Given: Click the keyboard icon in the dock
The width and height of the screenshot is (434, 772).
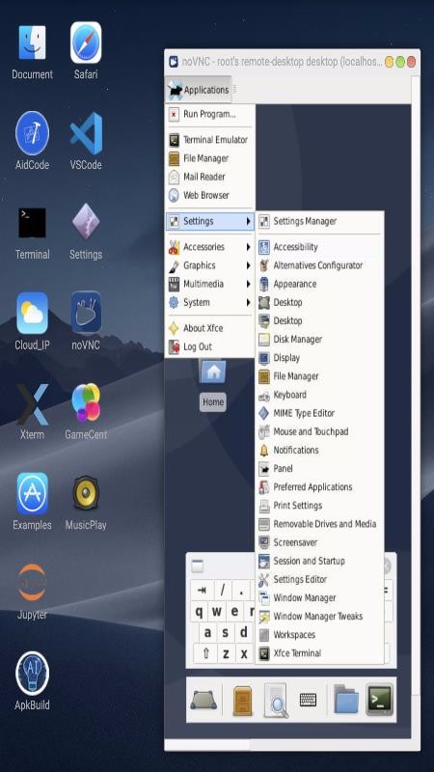Looking at the screenshot, I should pos(308,699).
